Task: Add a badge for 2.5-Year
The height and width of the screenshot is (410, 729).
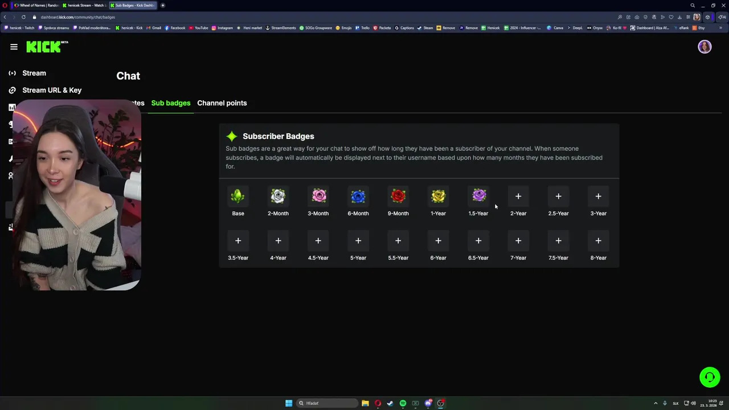Action: point(558,196)
